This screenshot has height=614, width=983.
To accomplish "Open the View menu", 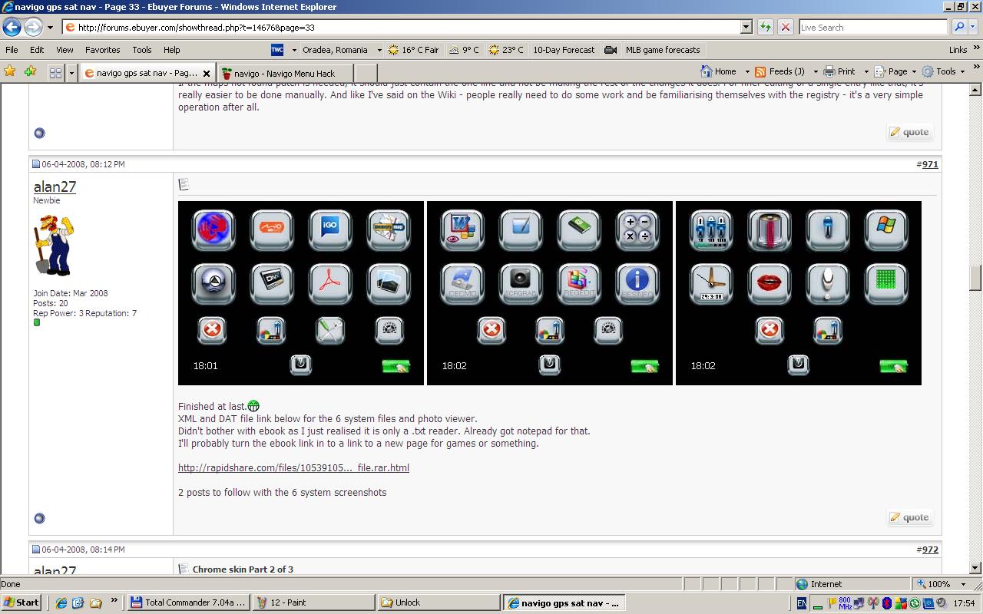I will 65,50.
